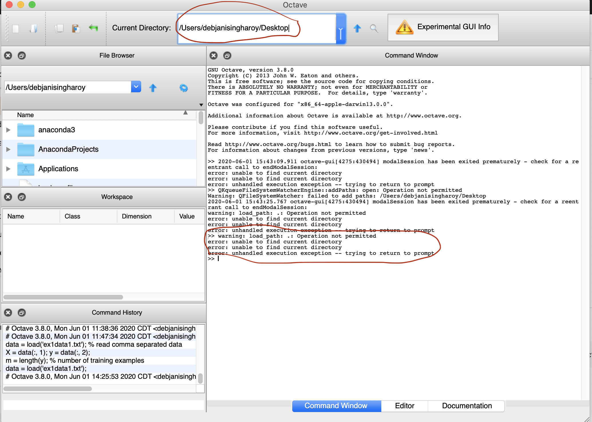Undock the File Browser panel
Screen dimensions: 592x422
tap(22, 56)
